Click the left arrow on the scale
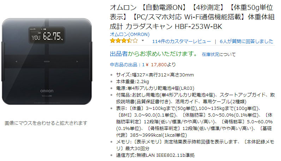Viewport: 281px width, 161px height. tap(16, 61)
